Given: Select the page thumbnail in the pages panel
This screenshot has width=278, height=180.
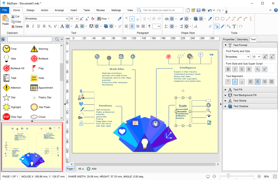Looking at the screenshot, I should click(32, 146).
